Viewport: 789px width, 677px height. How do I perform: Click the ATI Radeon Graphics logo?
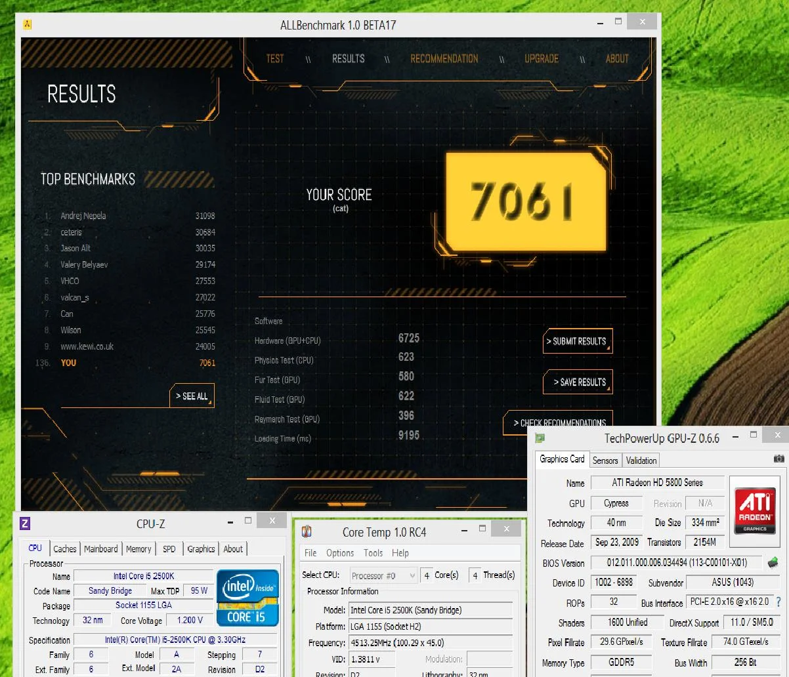coord(755,510)
